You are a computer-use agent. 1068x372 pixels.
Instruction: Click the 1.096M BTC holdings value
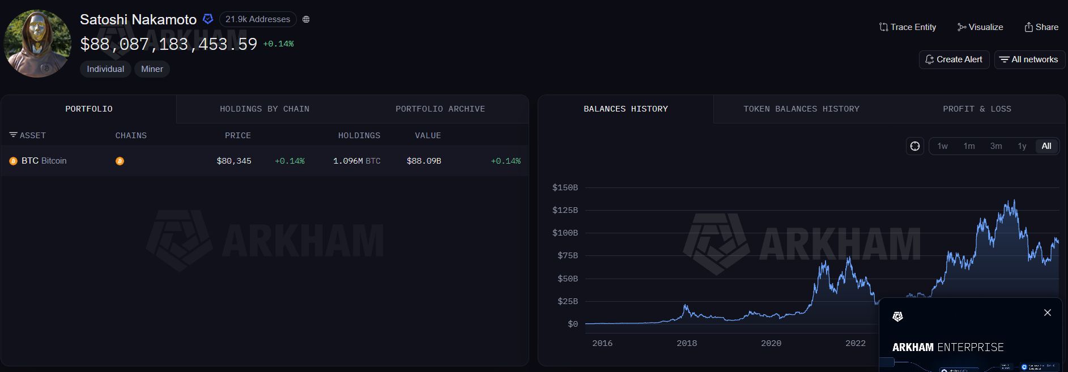(357, 161)
